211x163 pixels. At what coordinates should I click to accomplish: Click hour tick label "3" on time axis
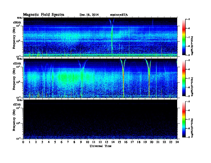tap(42, 142)
